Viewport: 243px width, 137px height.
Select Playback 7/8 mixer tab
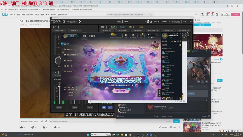[184, 30]
